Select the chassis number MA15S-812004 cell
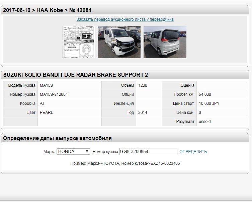The width and height of the screenshot is (252, 205). pyautogui.click(x=70, y=94)
